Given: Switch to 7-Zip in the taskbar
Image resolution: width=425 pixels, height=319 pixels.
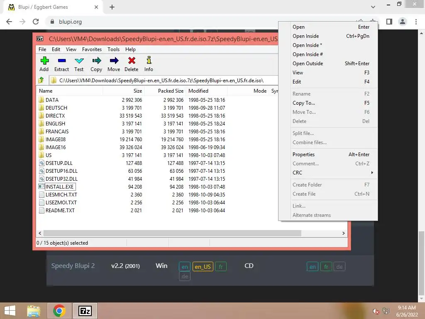Looking at the screenshot, I should (85, 311).
